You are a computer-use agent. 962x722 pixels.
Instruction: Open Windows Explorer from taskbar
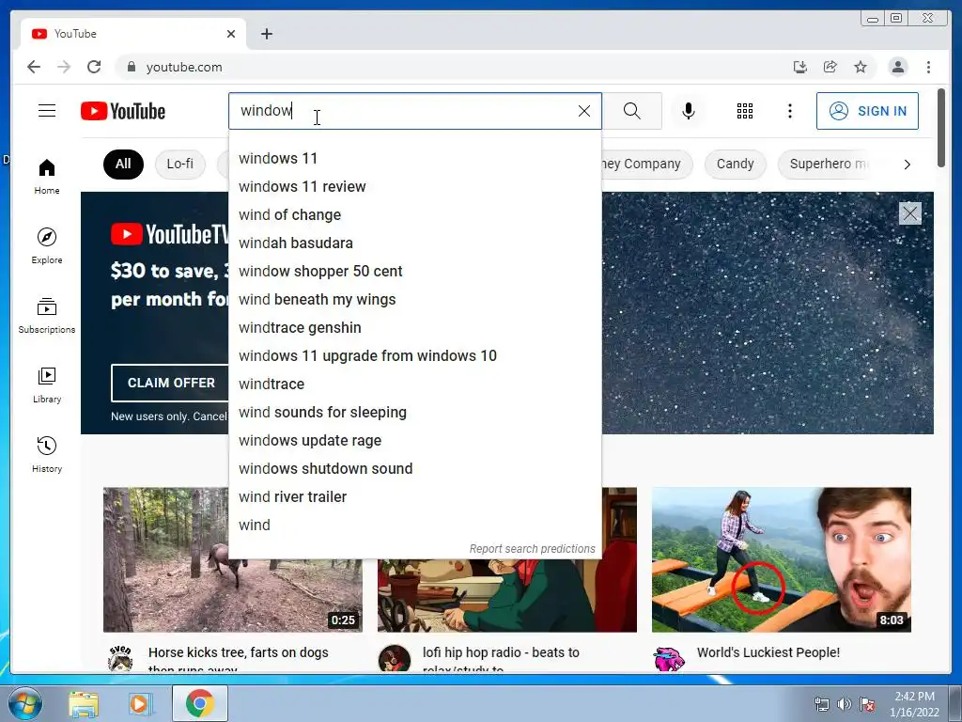pyautogui.click(x=84, y=704)
